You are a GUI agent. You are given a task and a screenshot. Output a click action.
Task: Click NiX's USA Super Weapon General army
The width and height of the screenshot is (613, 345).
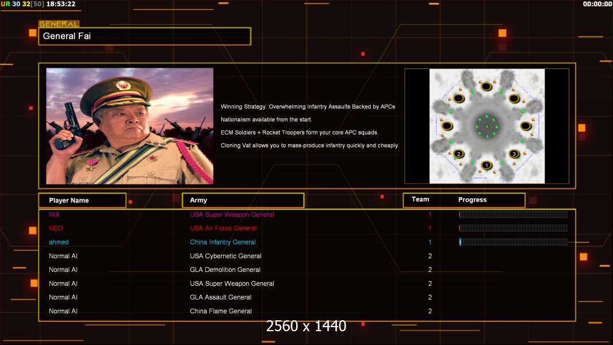click(232, 214)
